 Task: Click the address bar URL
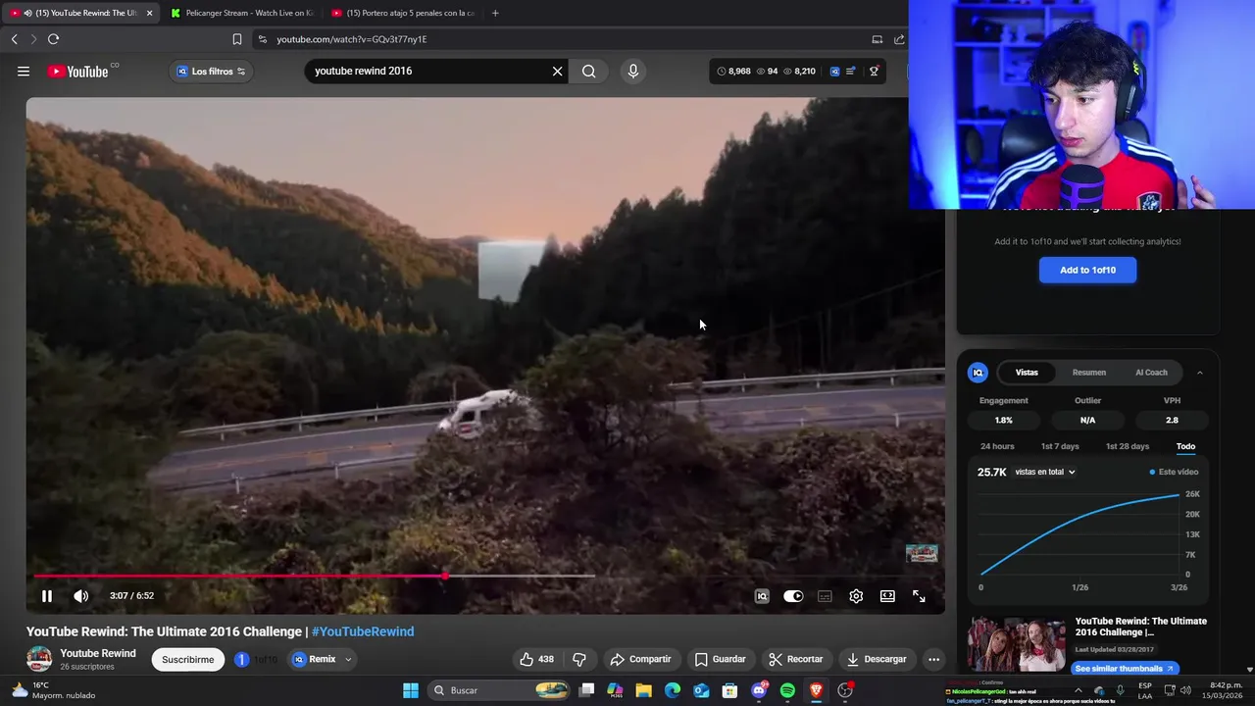pyautogui.click(x=351, y=39)
